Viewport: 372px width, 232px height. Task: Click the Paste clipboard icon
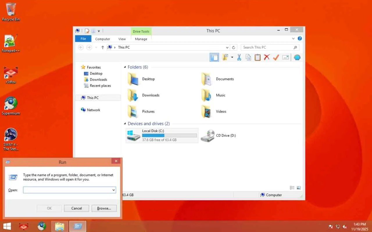257,57
